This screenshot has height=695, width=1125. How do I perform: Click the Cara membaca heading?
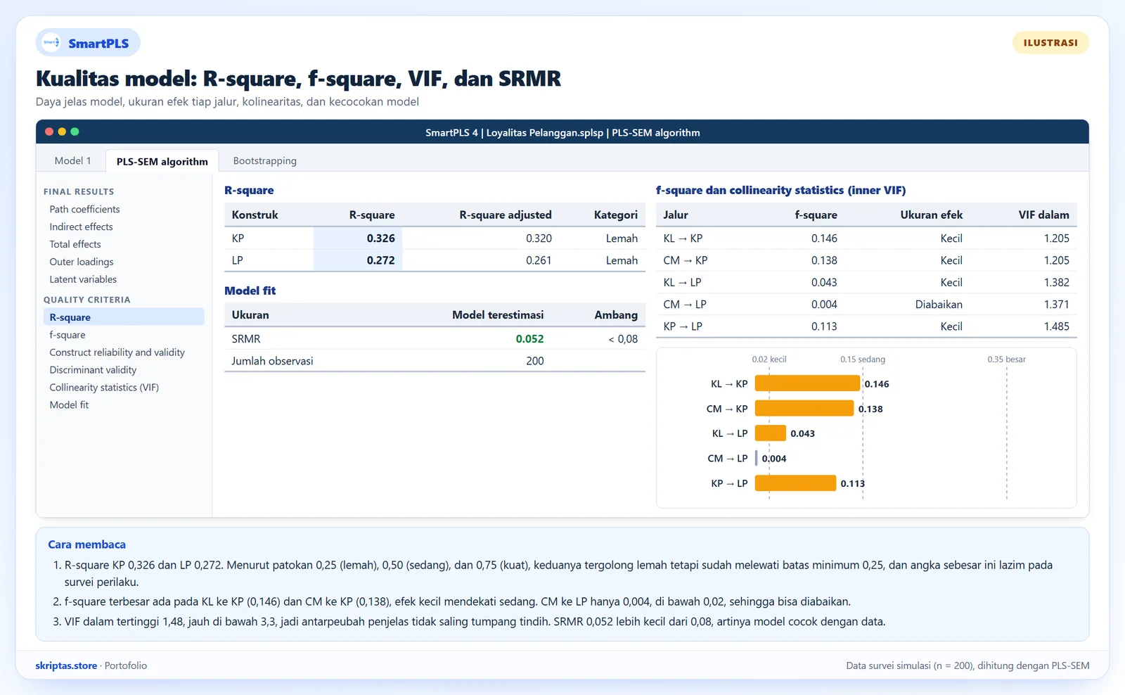pos(86,544)
